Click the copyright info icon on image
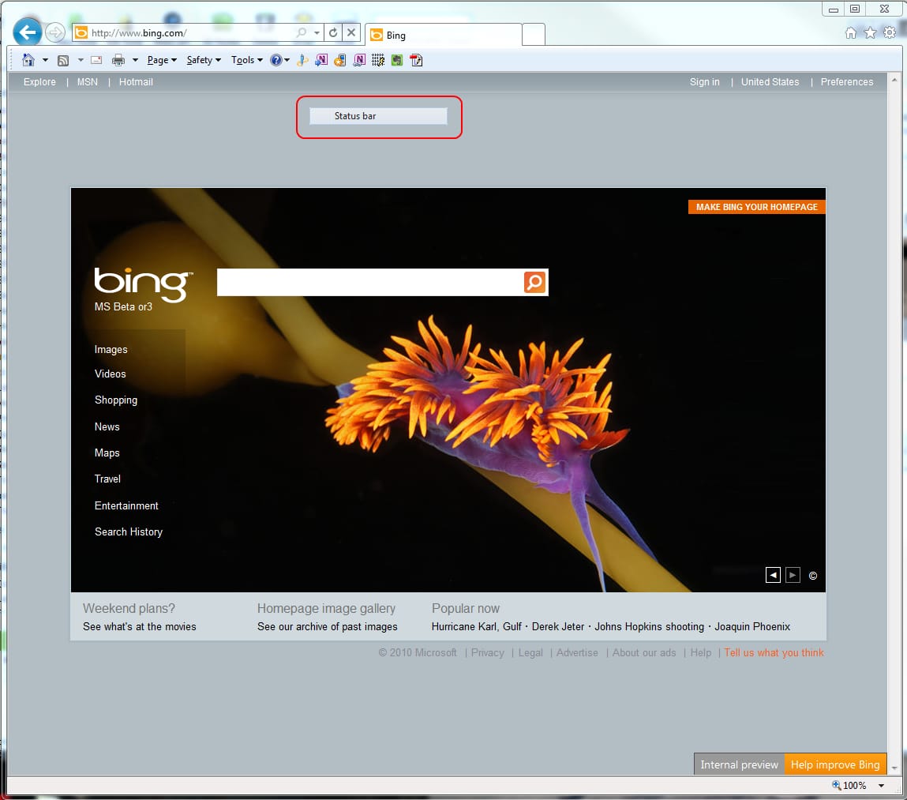 point(813,576)
